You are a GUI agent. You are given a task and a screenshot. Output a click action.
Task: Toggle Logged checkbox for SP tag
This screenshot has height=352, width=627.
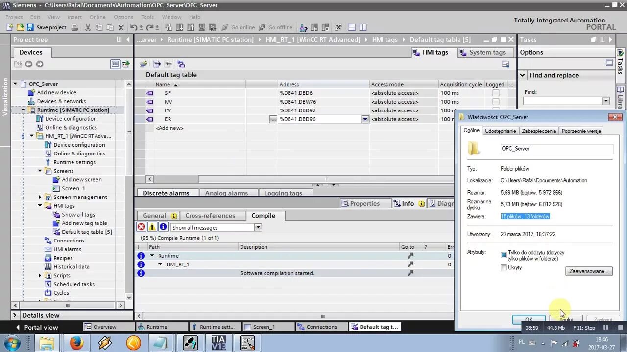click(x=496, y=93)
